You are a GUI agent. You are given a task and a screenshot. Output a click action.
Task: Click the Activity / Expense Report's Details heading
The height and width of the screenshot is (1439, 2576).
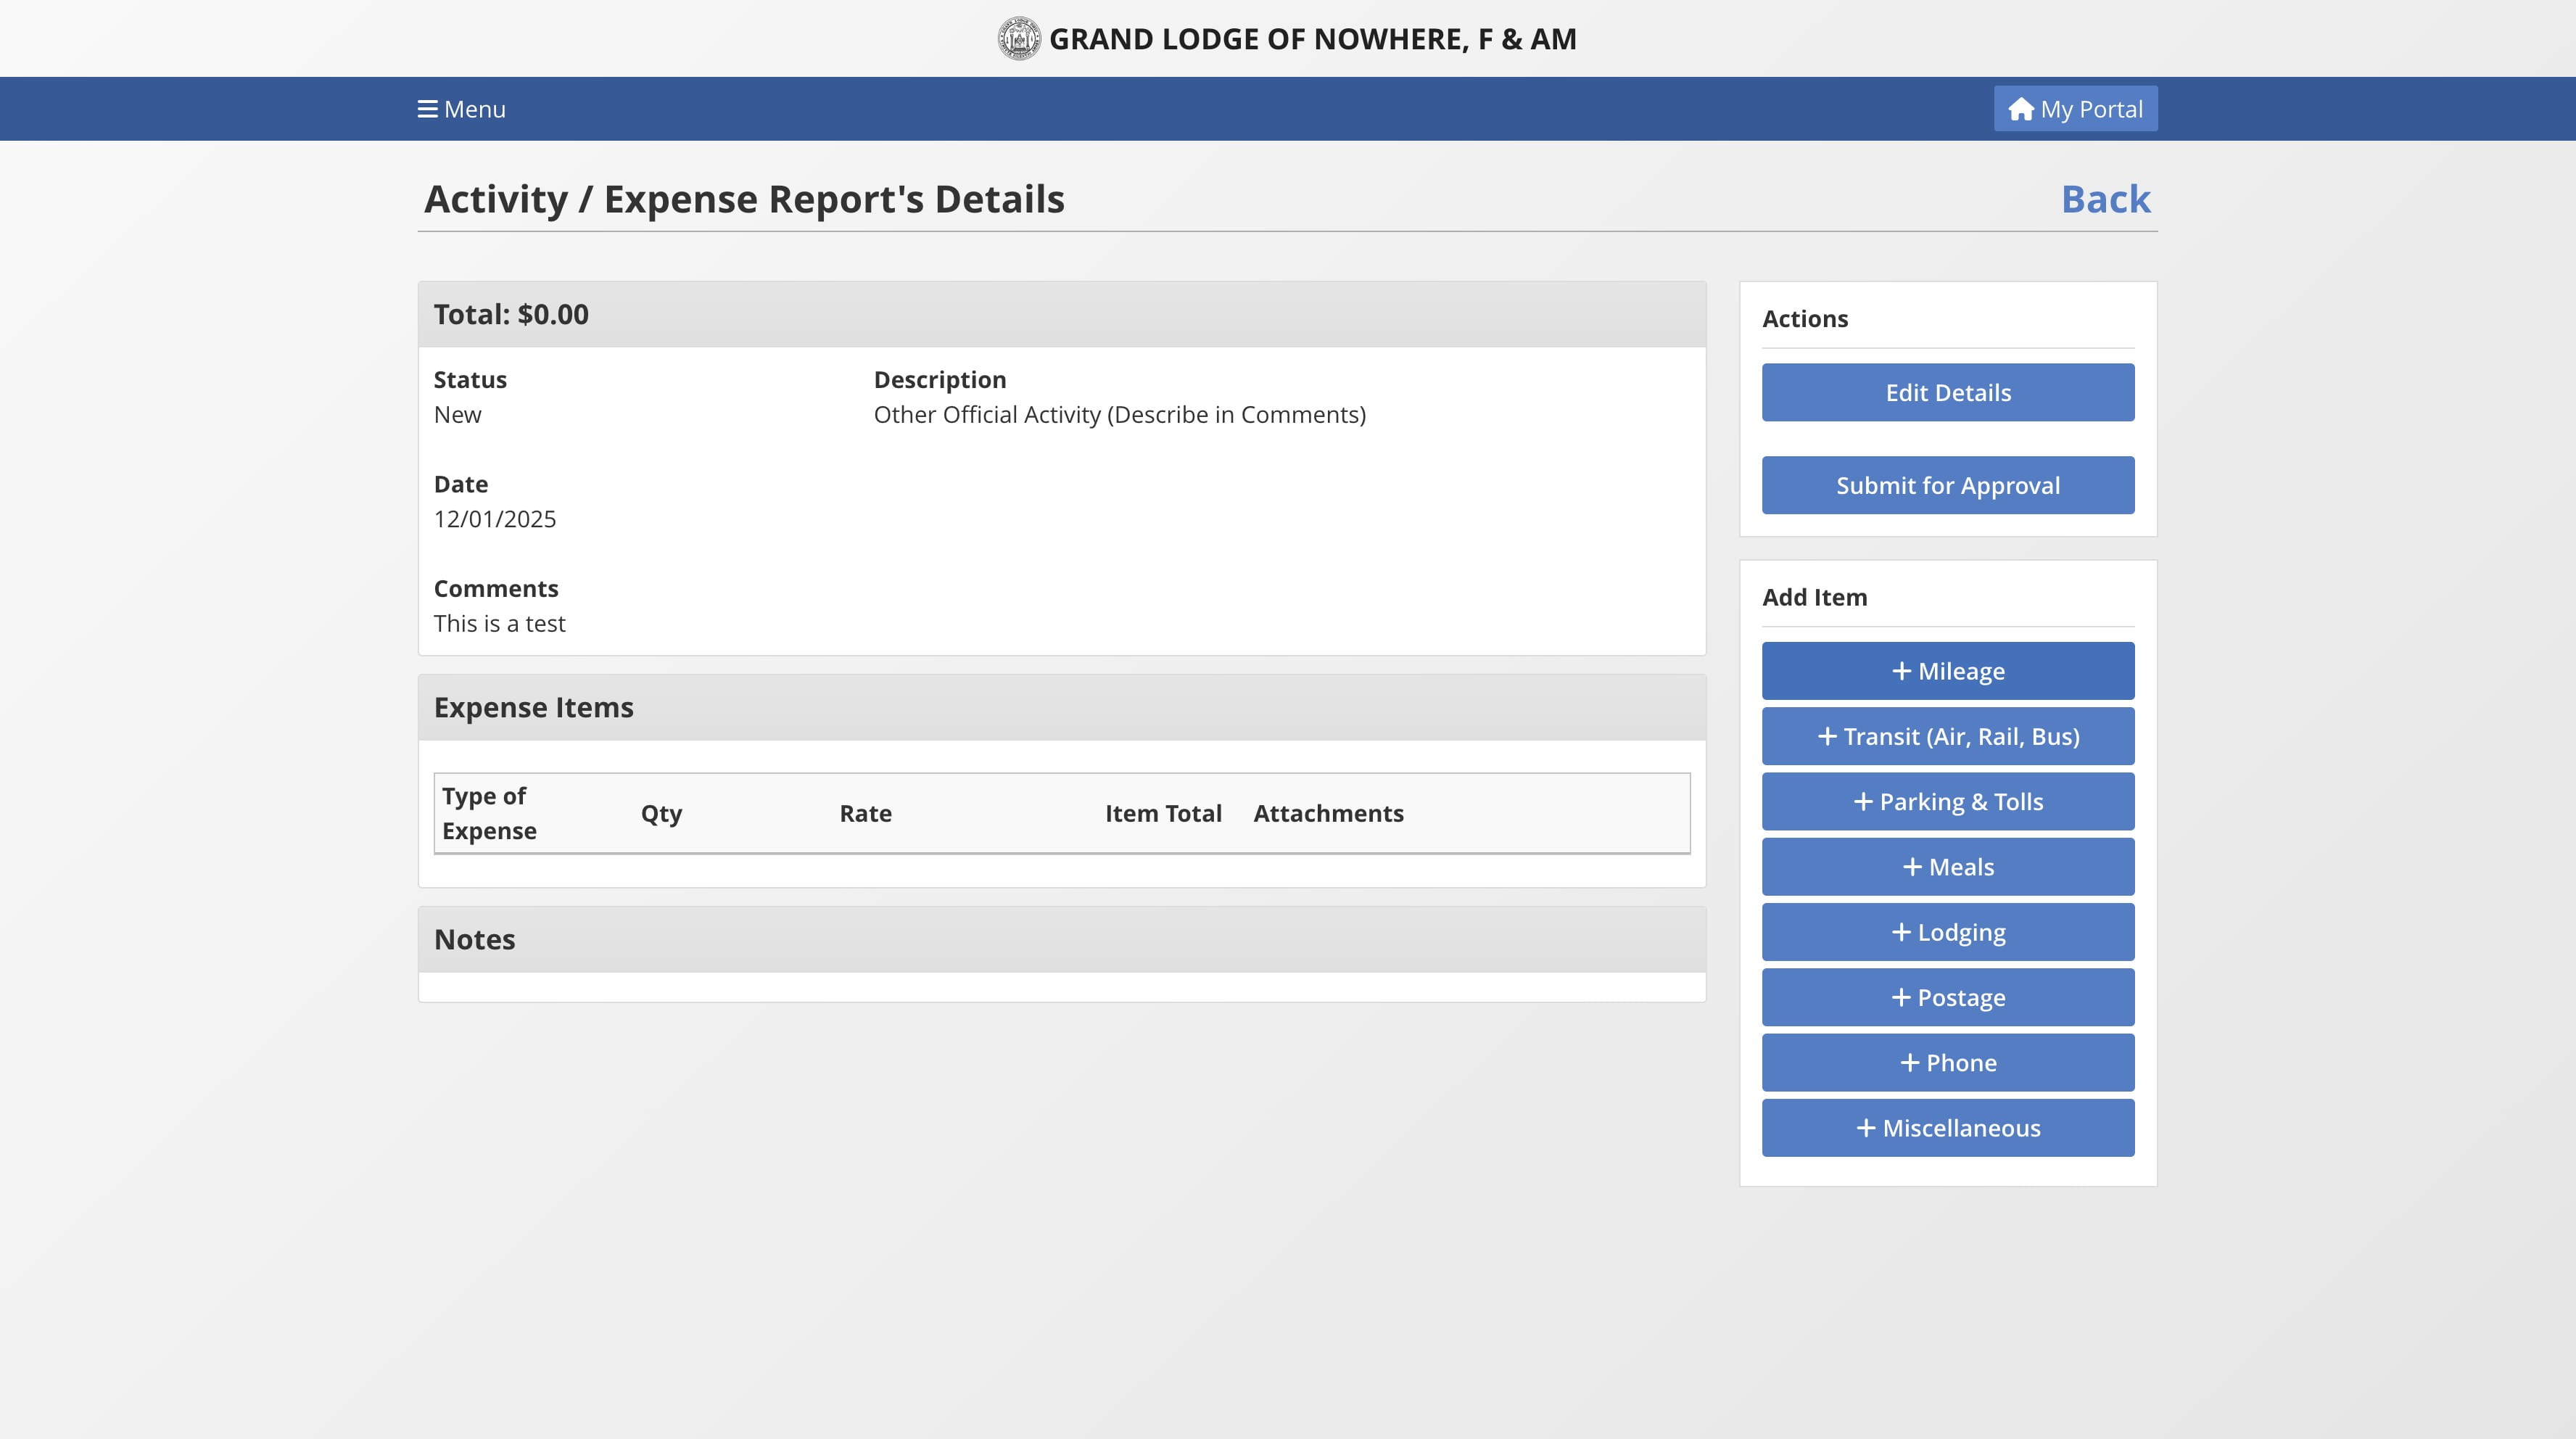(x=744, y=199)
